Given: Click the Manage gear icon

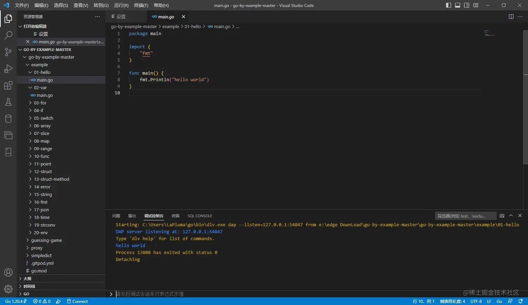Looking at the screenshot, I should pyautogui.click(x=8, y=289).
